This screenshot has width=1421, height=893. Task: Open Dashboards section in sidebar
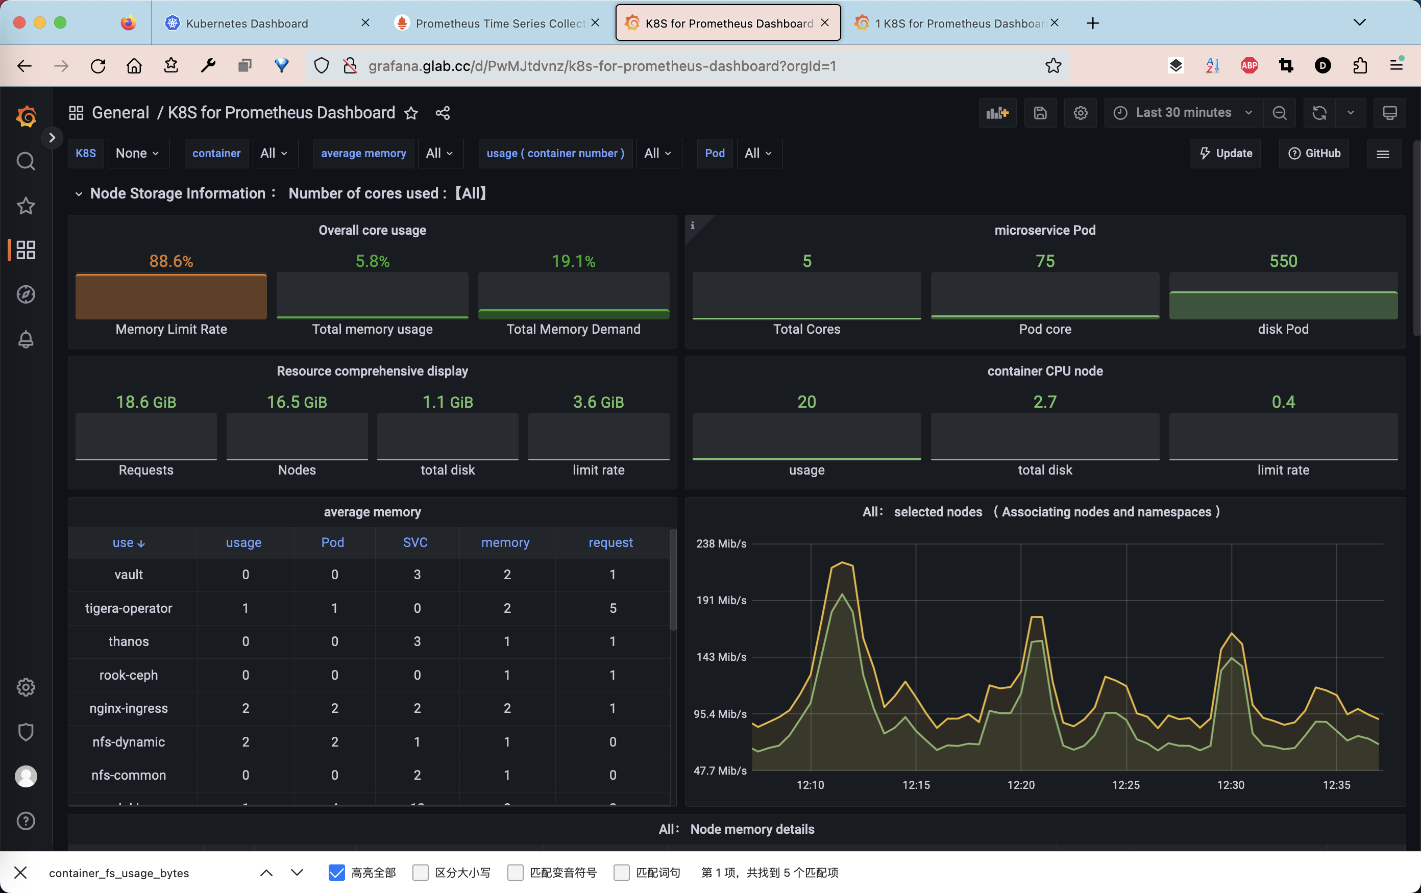[x=26, y=250]
